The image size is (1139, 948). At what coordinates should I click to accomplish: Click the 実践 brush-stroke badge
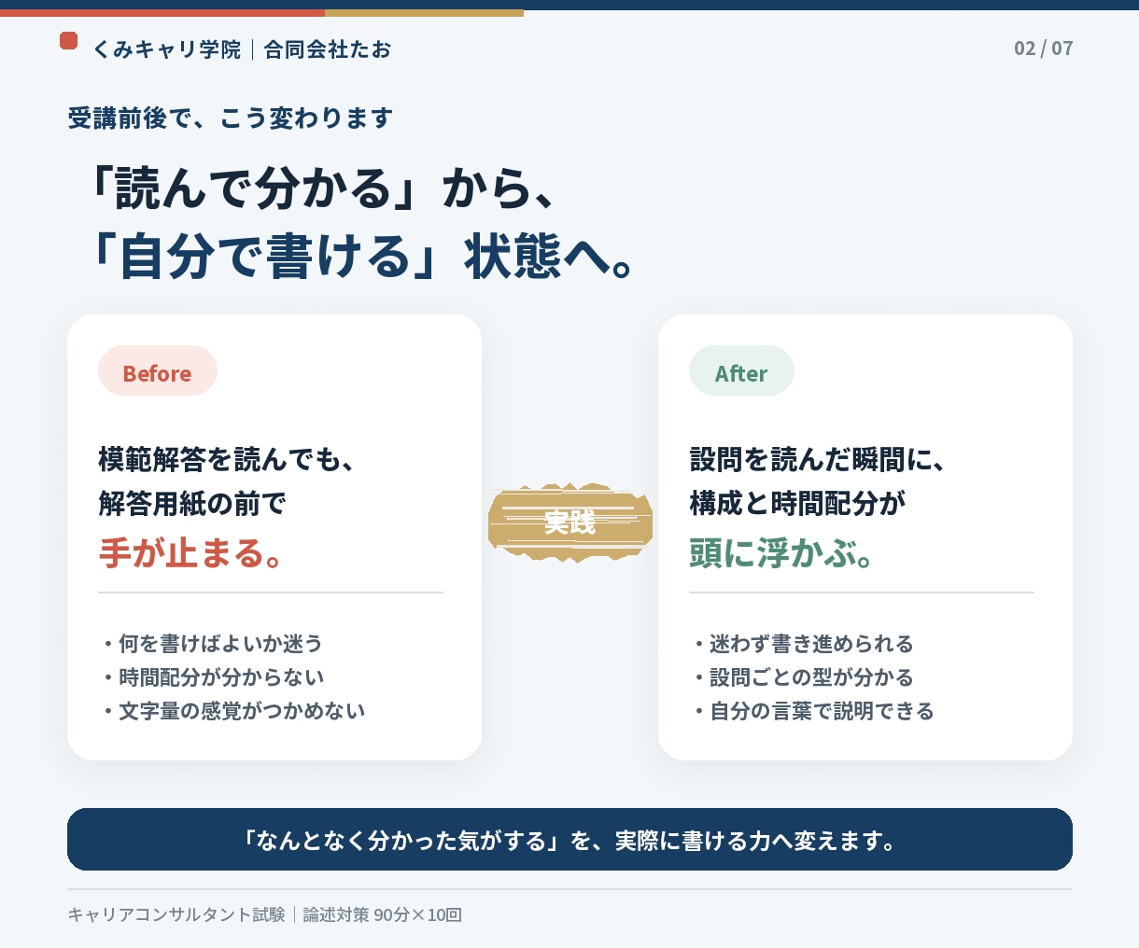tap(569, 523)
